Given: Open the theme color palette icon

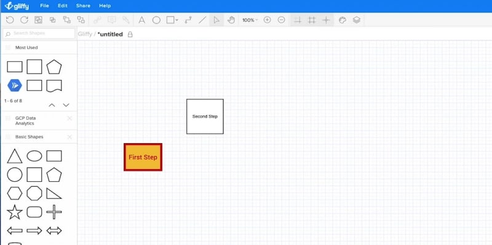Looking at the screenshot, I should click(343, 20).
